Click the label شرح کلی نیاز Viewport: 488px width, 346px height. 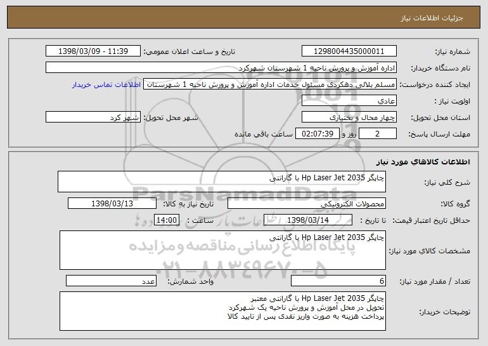point(447,182)
